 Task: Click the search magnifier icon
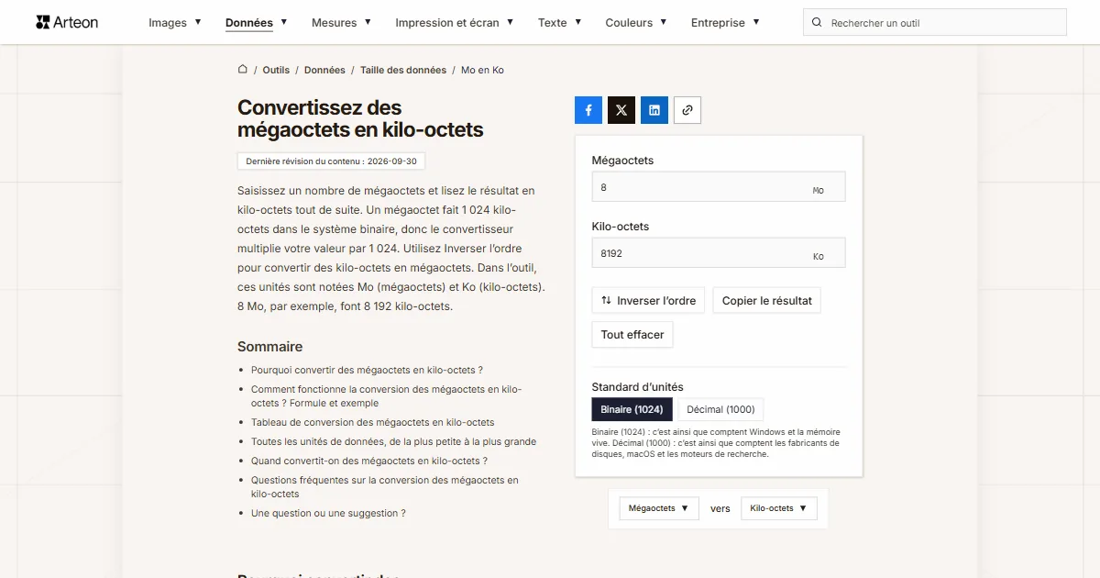pos(818,23)
